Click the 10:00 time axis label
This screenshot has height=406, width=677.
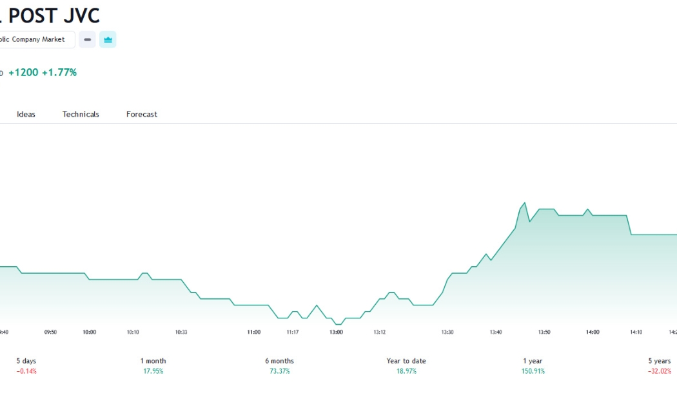[x=90, y=333]
